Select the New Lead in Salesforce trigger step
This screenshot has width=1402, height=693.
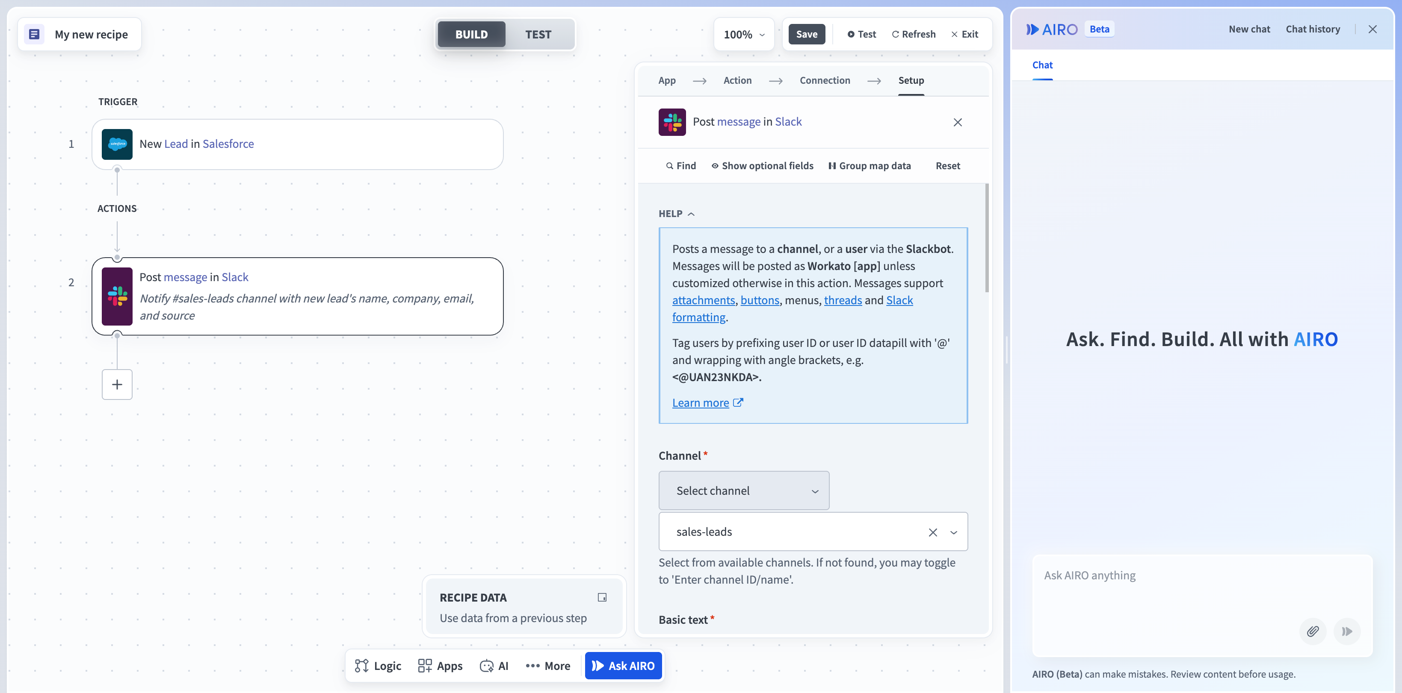pyautogui.click(x=297, y=144)
